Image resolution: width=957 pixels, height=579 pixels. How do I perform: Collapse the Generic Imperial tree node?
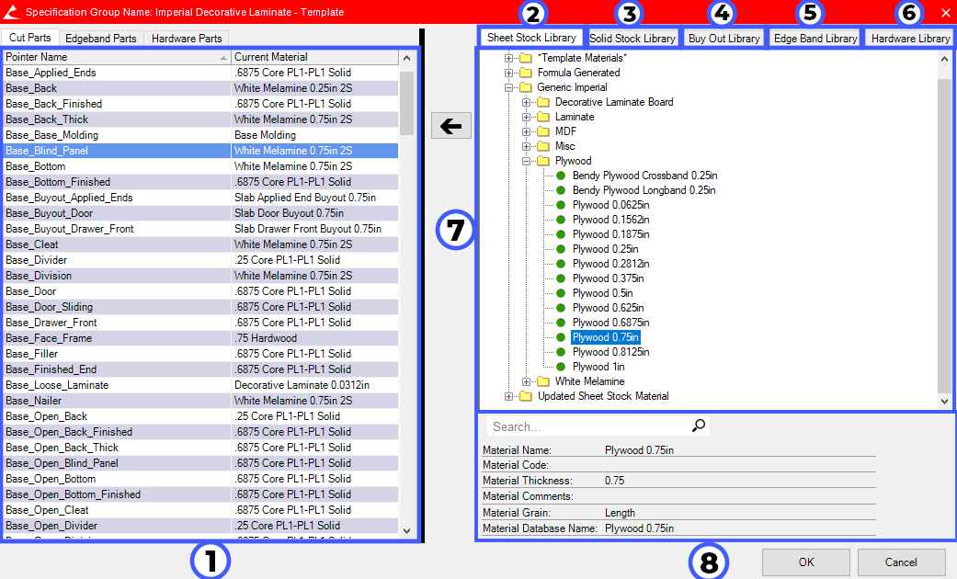click(x=508, y=87)
